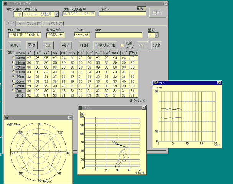Click the 180° column header
233x184 pixels.
click(81, 53)
